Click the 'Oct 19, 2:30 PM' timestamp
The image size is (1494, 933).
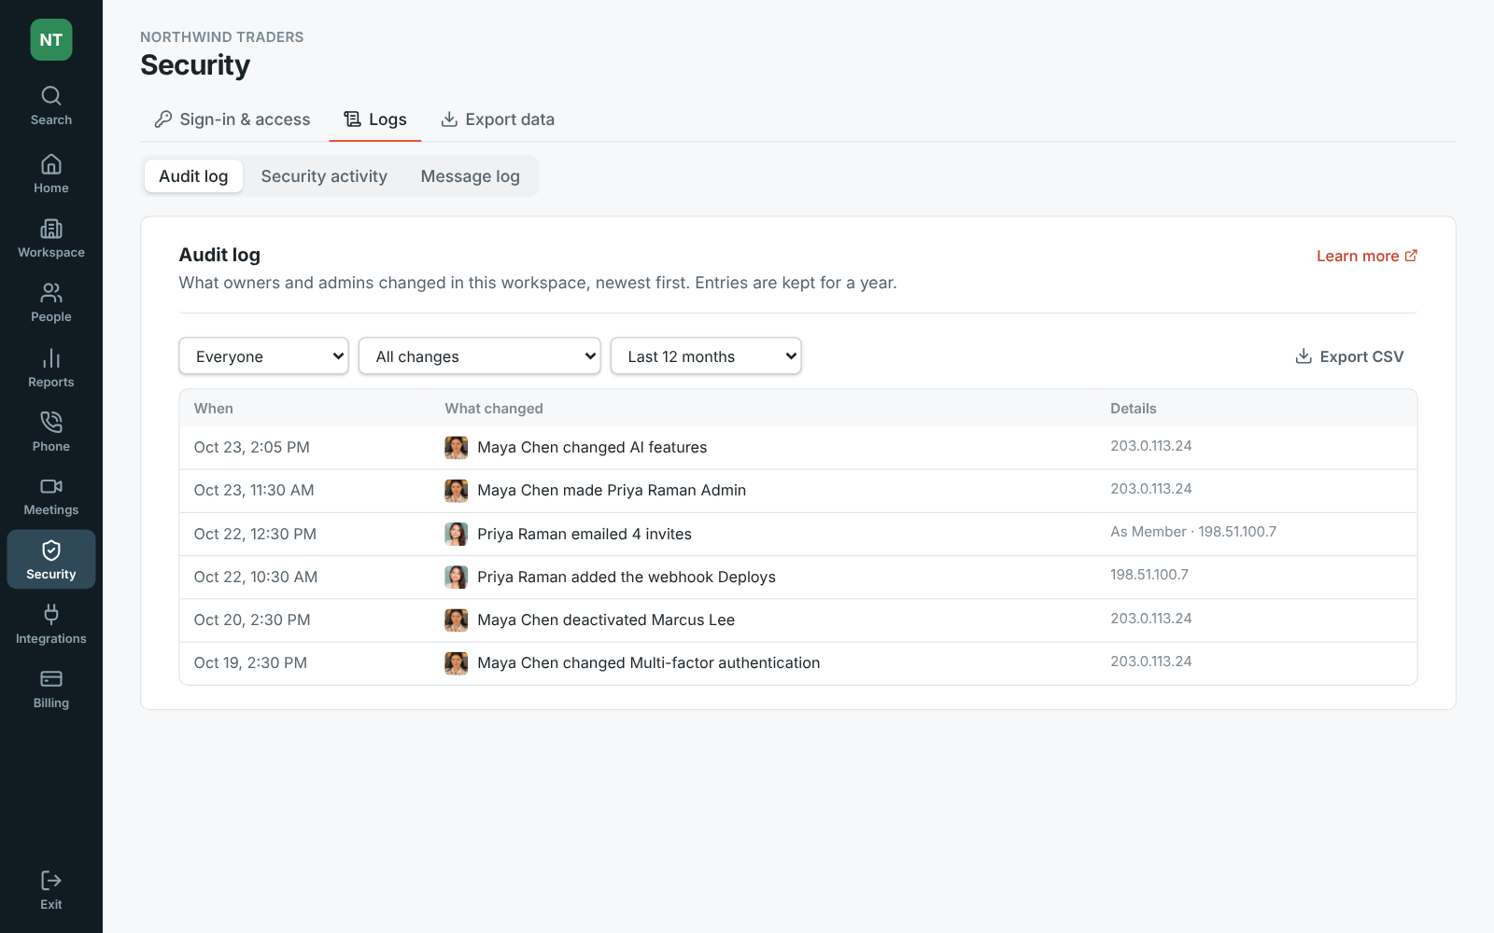pyautogui.click(x=250, y=663)
